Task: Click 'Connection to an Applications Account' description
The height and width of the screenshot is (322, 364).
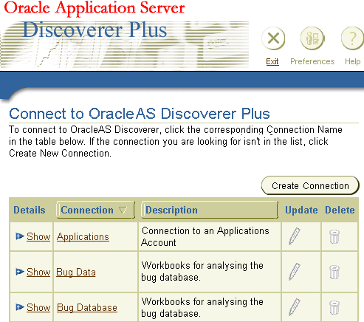Action: point(205,236)
